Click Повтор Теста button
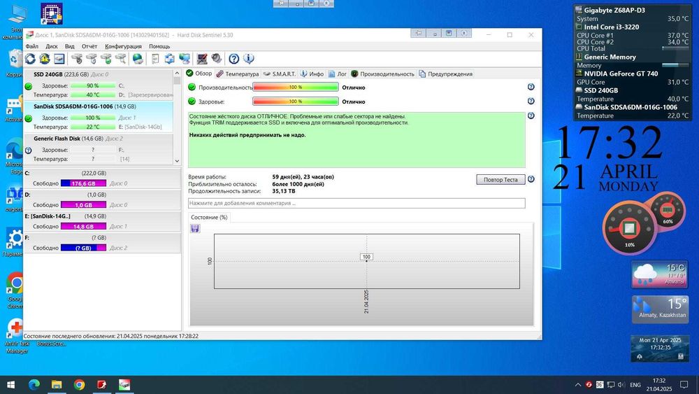 [500, 180]
